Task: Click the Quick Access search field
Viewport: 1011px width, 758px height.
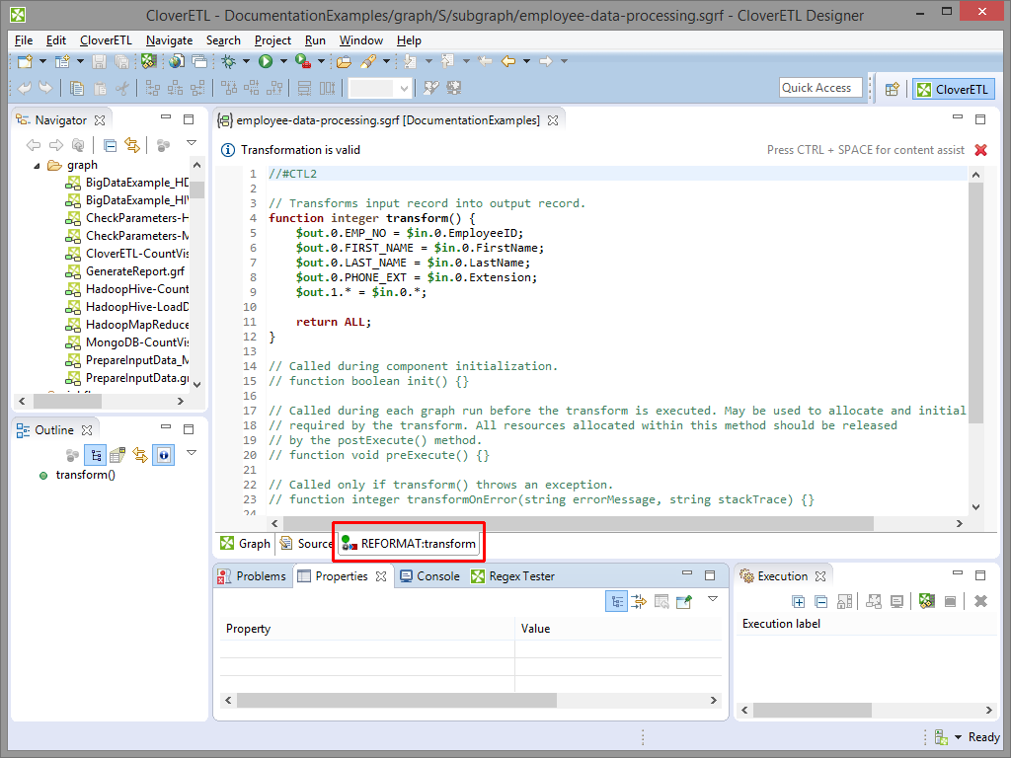Action: pos(819,88)
